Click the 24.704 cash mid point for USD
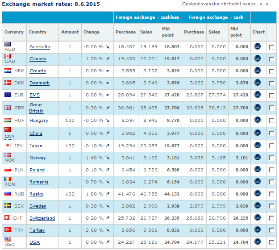The height and width of the screenshot is (250, 279). tap(241, 242)
